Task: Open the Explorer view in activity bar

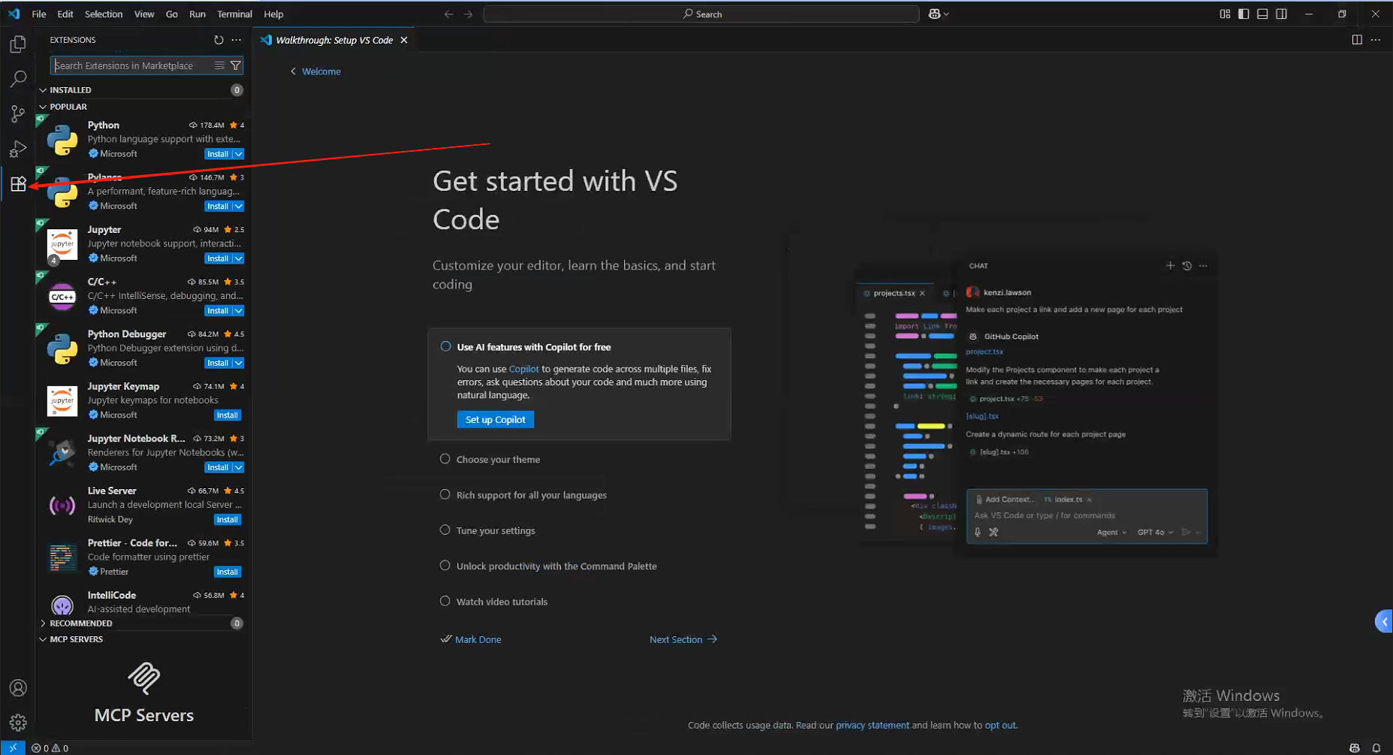Action: pyautogui.click(x=18, y=44)
